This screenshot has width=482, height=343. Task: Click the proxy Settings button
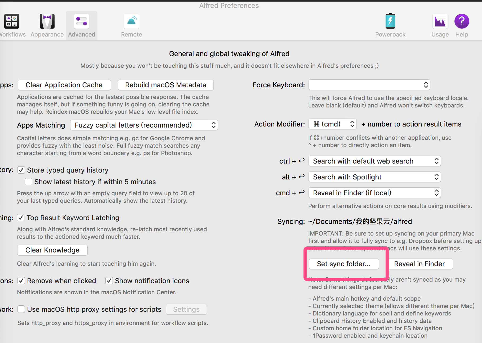pos(186,309)
